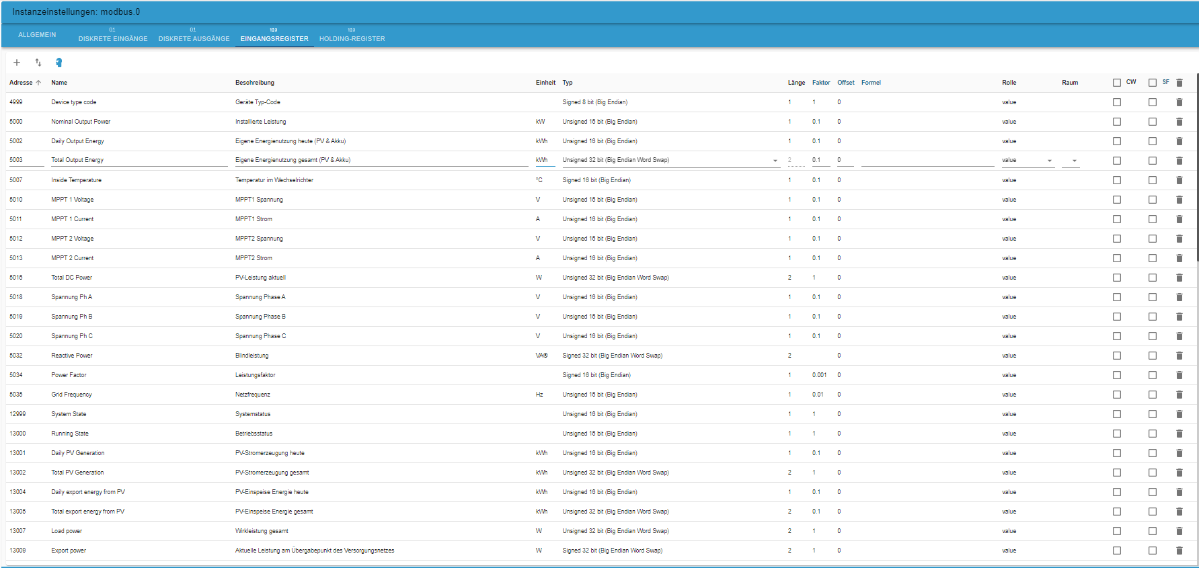
Task: Click the address cell 13009
Action: point(17,551)
